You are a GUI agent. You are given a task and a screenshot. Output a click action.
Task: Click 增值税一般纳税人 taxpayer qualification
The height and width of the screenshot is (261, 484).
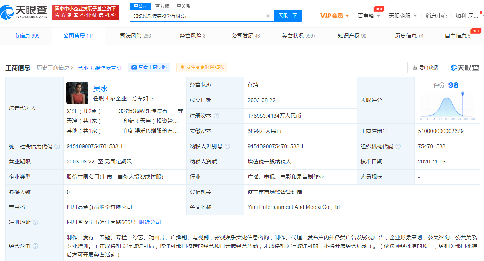[x=269, y=162]
